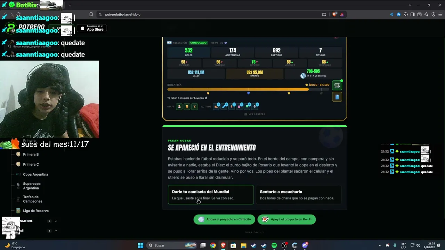Open OBS Studio from the taskbar
This screenshot has width=445, height=250.
pos(284,245)
